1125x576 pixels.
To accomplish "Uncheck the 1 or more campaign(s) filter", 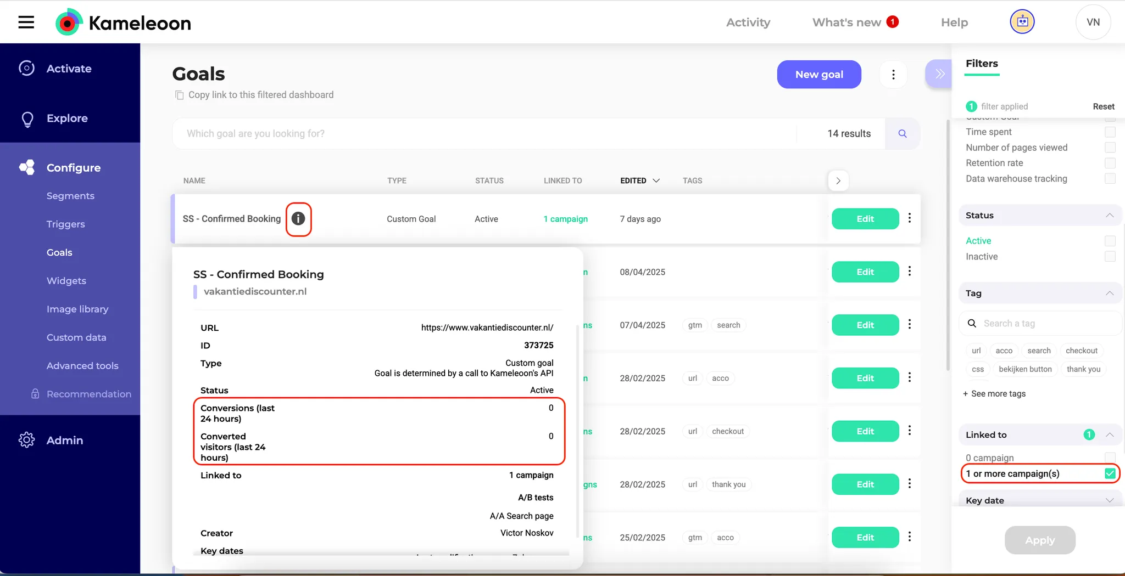I will point(1110,473).
